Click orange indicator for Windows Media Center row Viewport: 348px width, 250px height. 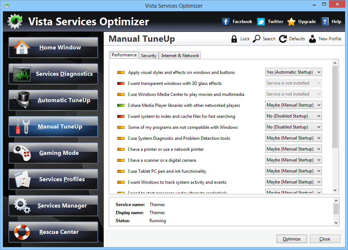(x=121, y=94)
